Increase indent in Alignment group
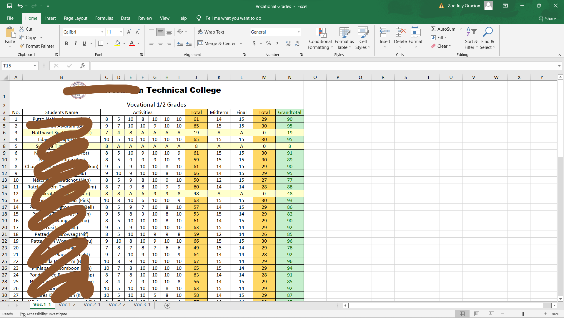564x318 pixels. [x=189, y=43]
